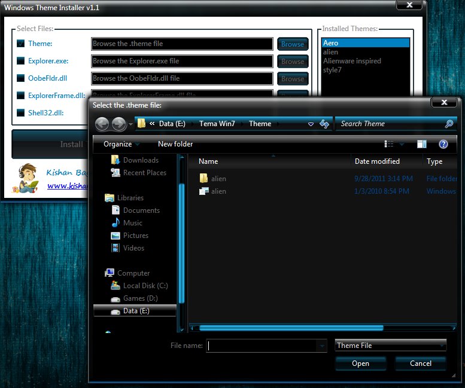The image size is (465, 388).
Task: Toggle the OobeFldr.dll checkbox
Action: click(21, 78)
